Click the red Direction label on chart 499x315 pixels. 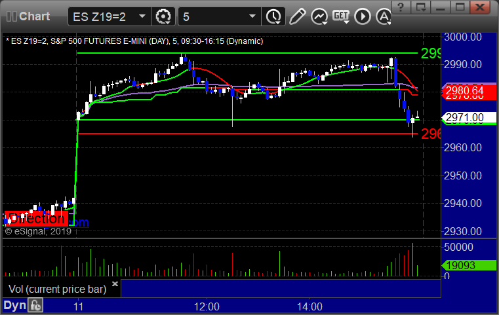[x=36, y=219]
